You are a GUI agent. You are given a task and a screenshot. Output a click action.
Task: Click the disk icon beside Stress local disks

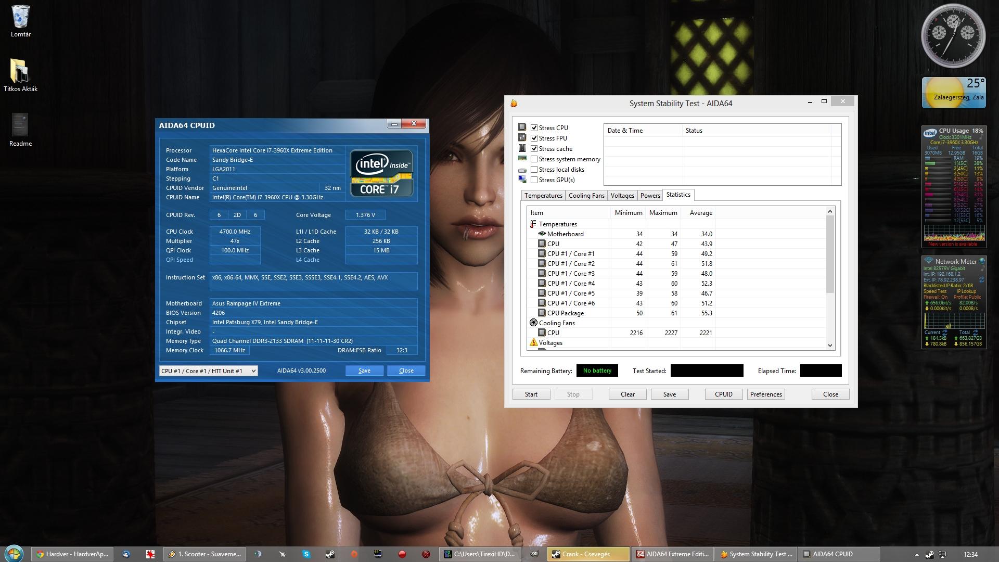point(522,170)
